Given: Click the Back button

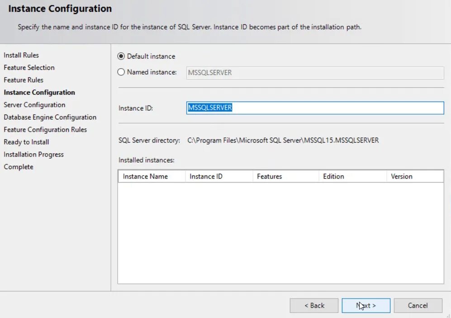Looking at the screenshot, I should pos(314,305).
